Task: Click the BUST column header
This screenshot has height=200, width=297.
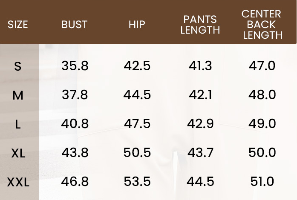Action: click(75, 25)
